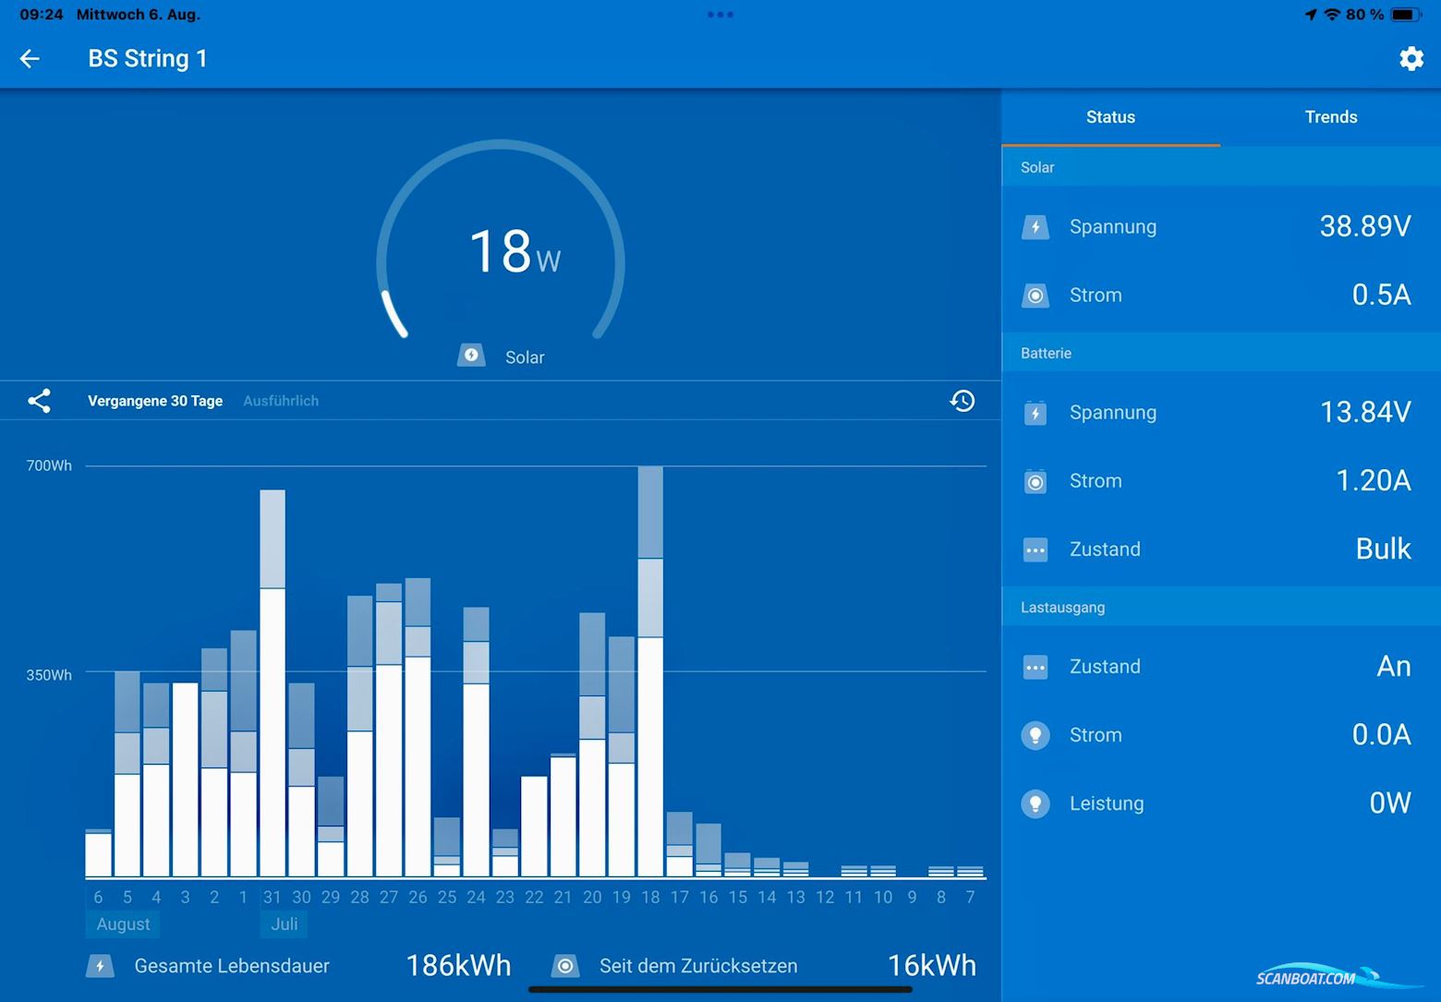
Task: Tap the solar panel icon under the gauge
Action: tap(471, 356)
